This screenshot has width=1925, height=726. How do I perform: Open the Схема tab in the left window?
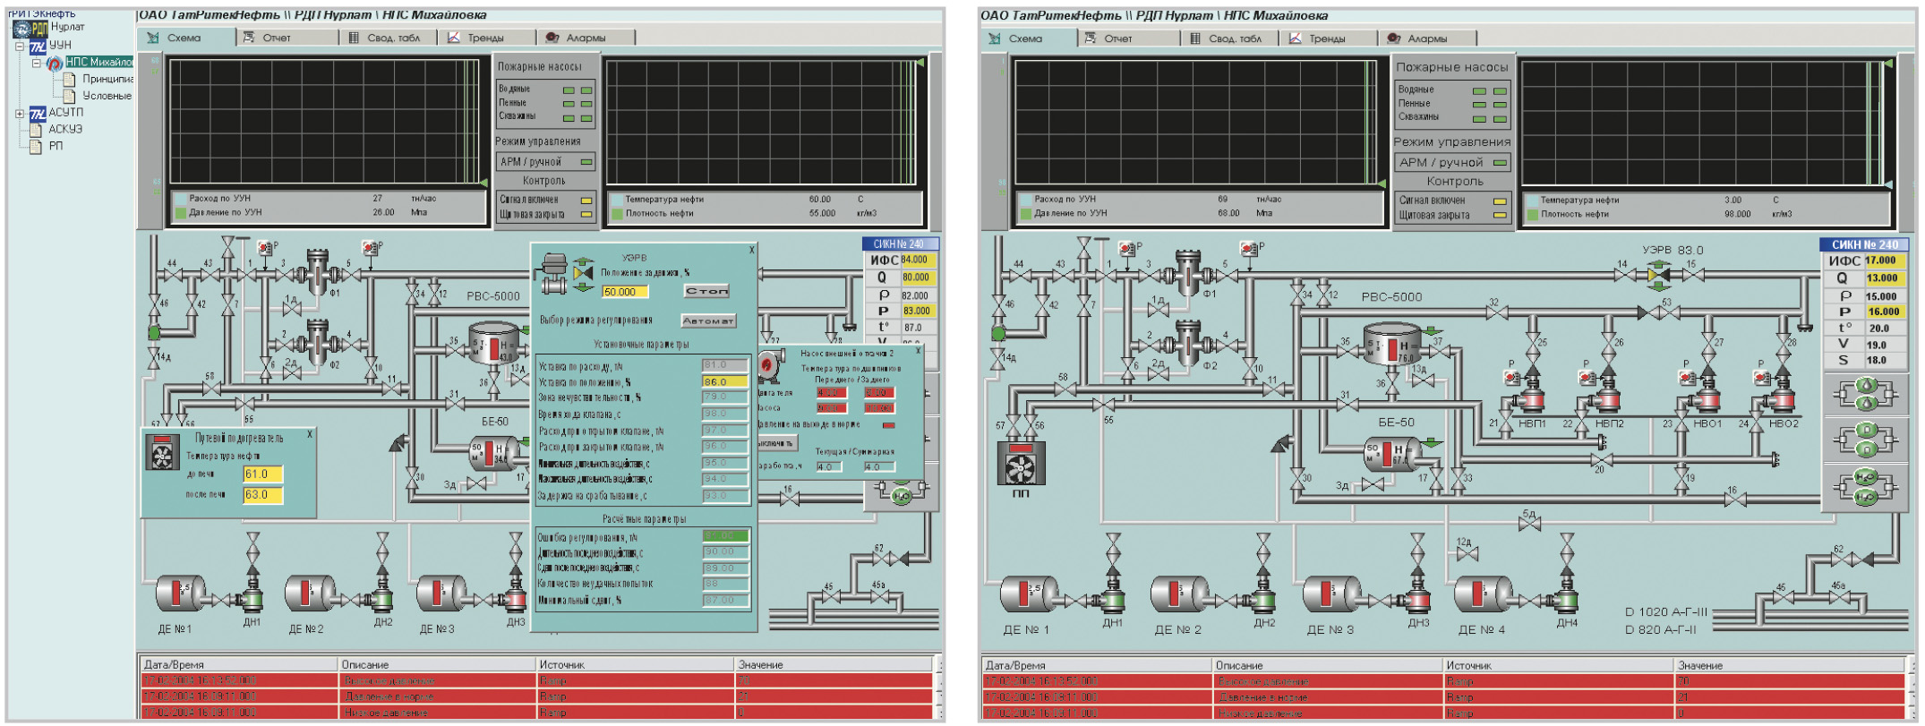(186, 38)
